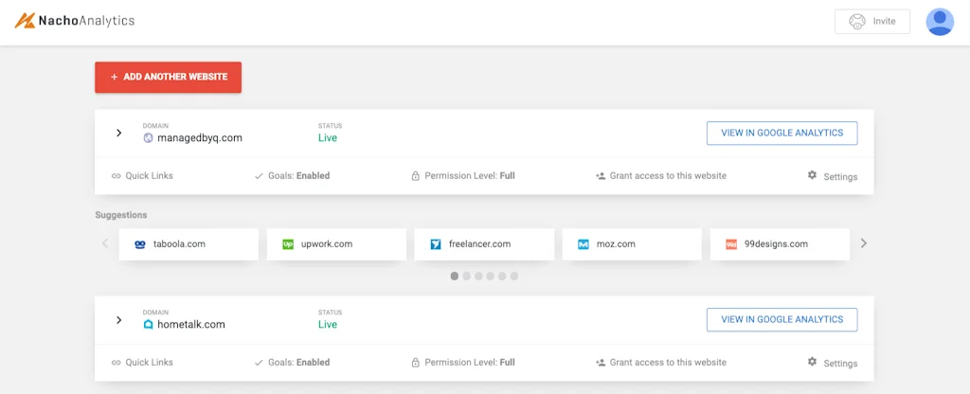Click Goals: Enabled under hometalk.com
Viewport: 970px width, 394px height.
292,363
